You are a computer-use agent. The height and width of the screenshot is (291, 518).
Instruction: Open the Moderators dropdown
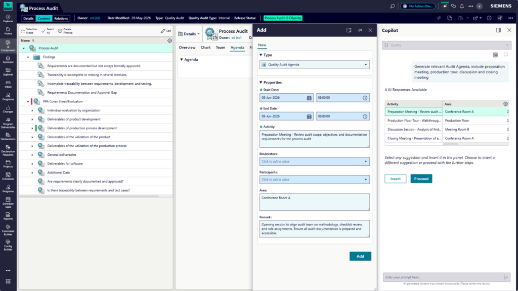click(315, 161)
